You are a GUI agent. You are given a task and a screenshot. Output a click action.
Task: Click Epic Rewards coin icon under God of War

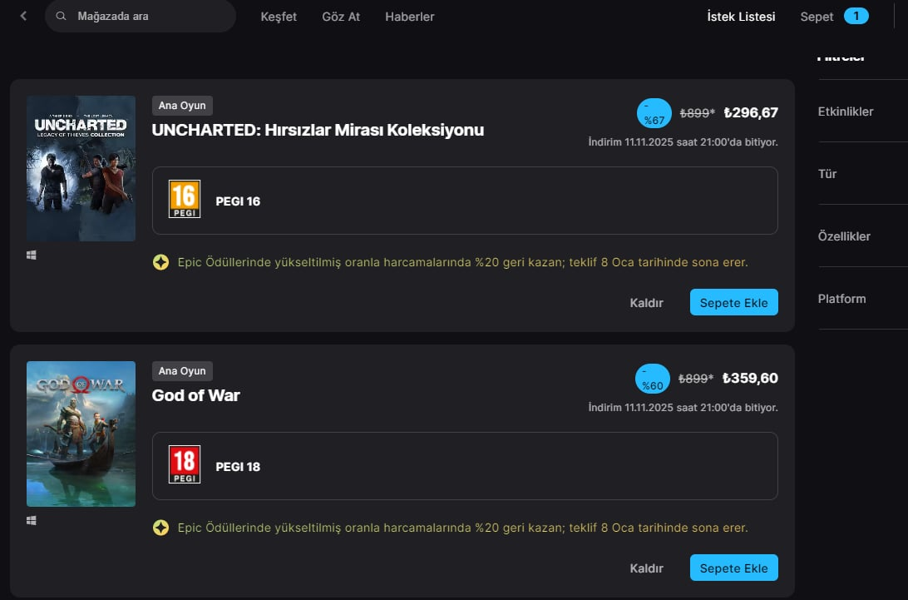point(161,528)
